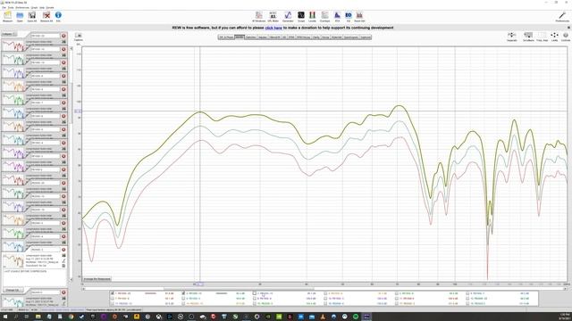The height and width of the screenshot is (321, 572).
Task: Switch to the GD tab
Action: point(284,37)
